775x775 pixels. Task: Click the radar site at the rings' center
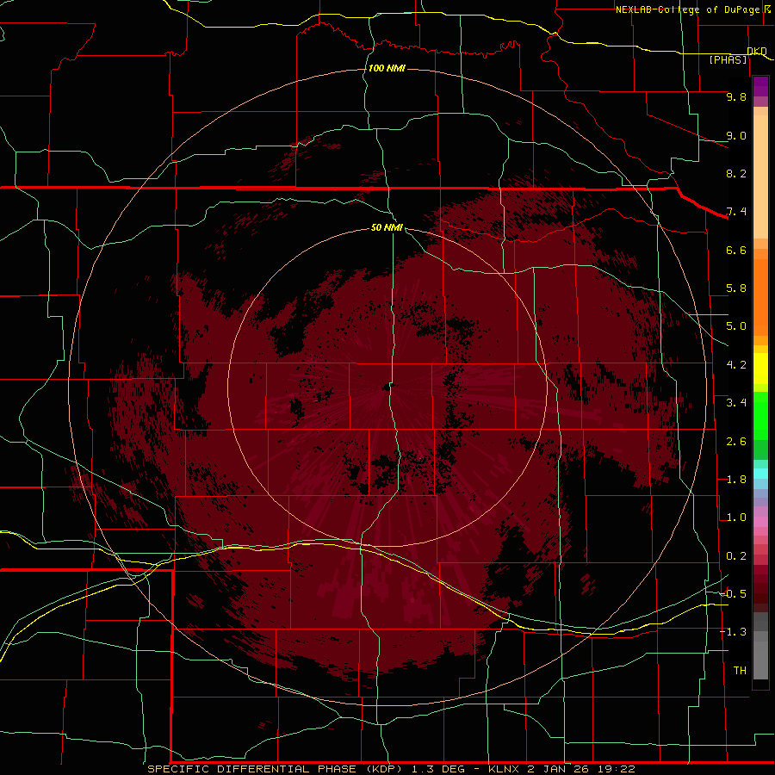pos(387,387)
